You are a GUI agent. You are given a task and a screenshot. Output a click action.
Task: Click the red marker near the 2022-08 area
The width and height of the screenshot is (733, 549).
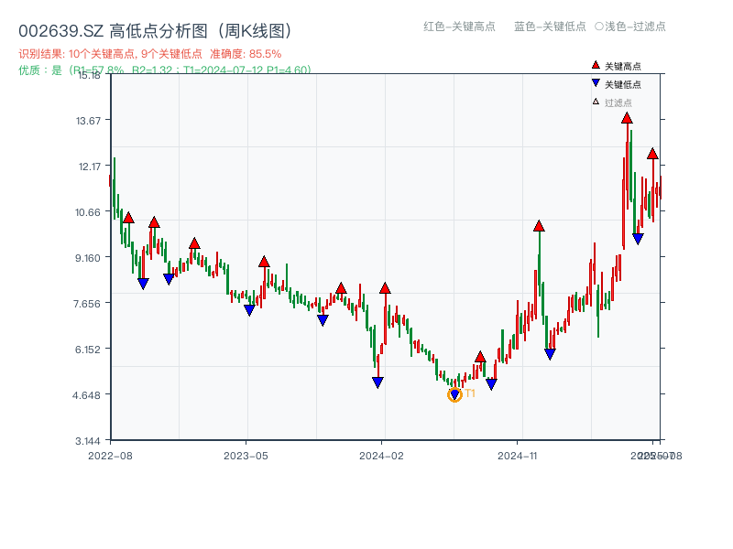pos(126,218)
